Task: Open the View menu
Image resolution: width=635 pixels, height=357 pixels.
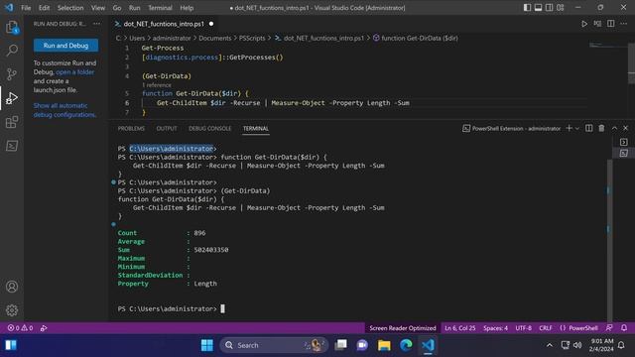Action: pyautogui.click(x=97, y=8)
